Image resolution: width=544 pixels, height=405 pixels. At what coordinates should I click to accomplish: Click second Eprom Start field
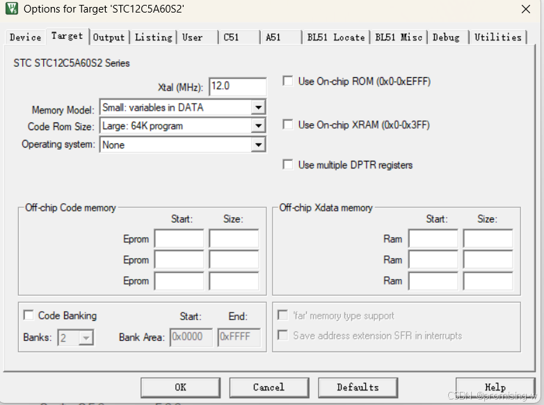coord(179,260)
